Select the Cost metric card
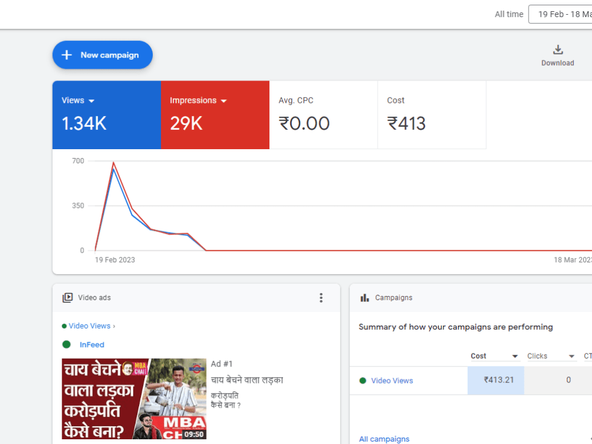Viewport: 592px width, 444px height. click(432, 115)
